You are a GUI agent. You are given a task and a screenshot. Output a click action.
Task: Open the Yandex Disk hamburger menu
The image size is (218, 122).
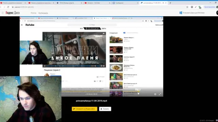click(x=2, y=13)
